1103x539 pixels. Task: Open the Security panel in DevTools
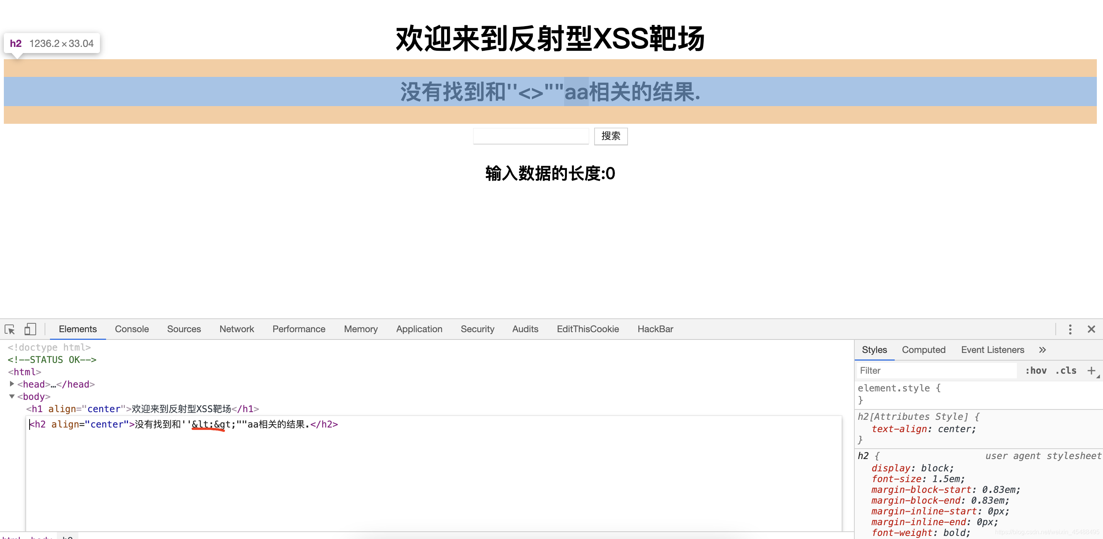tap(477, 329)
